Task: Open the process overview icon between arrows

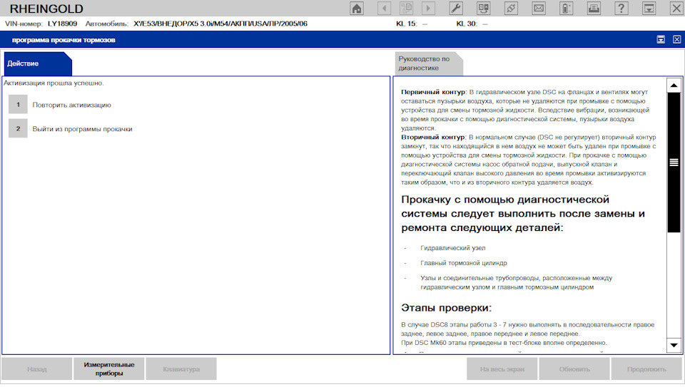Action: click(x=406, y=9)
